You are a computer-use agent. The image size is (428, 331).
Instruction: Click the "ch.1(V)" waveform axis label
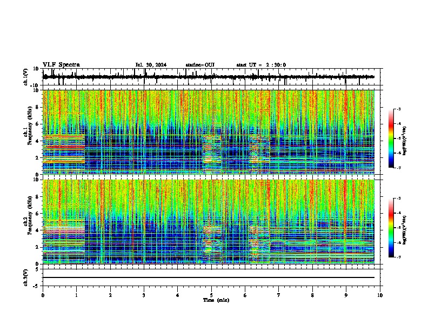(26, 77)
